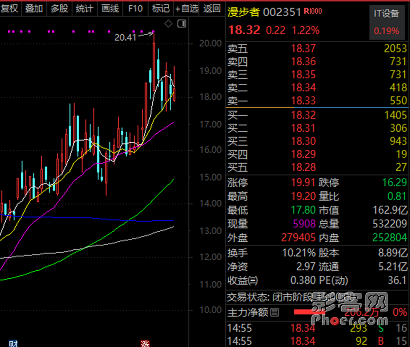
Task: Click the 跌停 limit-down price 16.29
Action: pos(394,183)
